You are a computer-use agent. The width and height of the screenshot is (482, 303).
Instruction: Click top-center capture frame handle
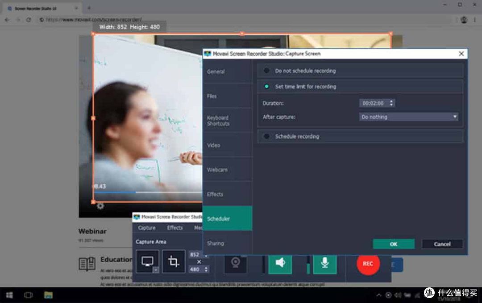242,33
